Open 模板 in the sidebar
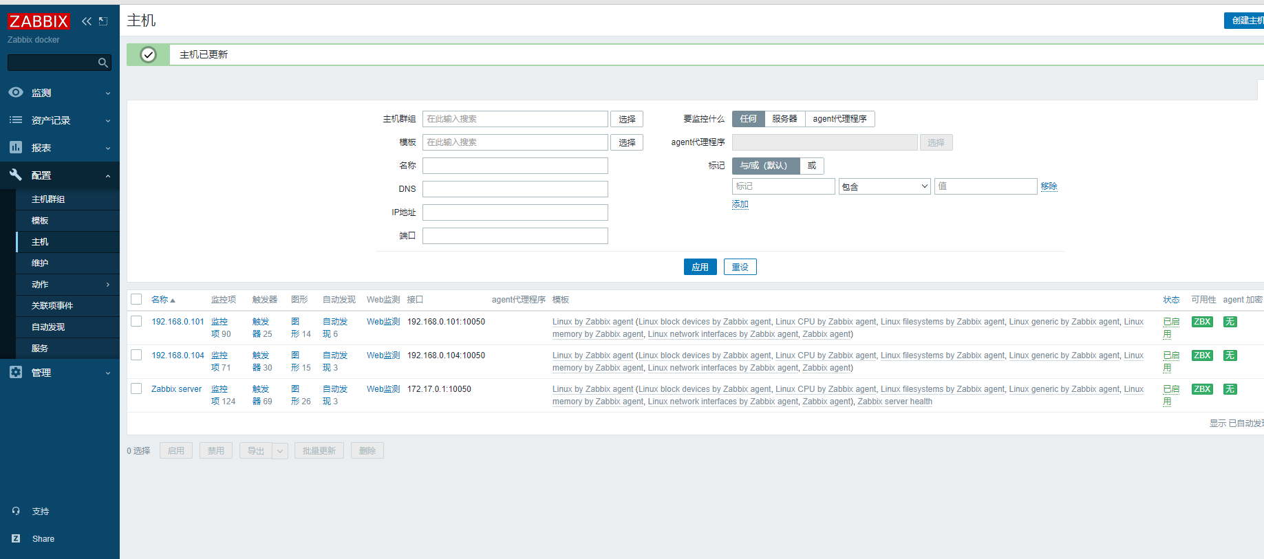 [x=40, y=221]
